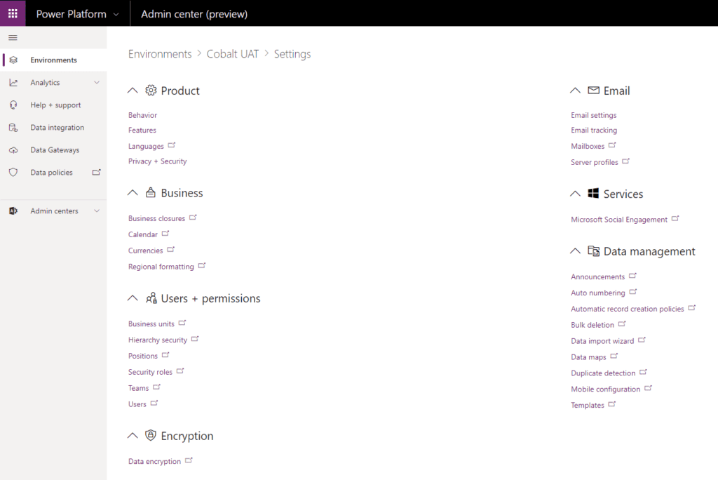718x480 pixels.
Task: Collapse the Product section chevron
Action: point(133,91)
